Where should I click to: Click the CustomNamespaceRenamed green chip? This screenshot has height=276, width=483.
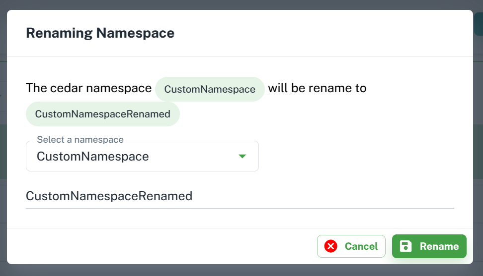click(102, 114)
